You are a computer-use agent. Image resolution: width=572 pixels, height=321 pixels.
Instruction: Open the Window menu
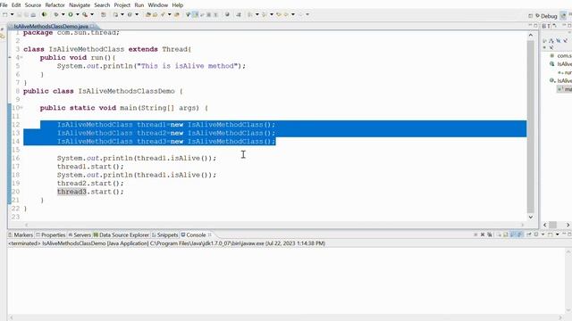pos(158,5)
